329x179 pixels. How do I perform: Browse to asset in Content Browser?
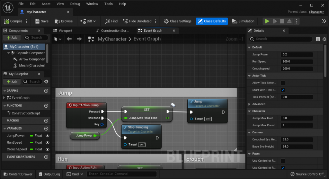click(x=64, y=21)
